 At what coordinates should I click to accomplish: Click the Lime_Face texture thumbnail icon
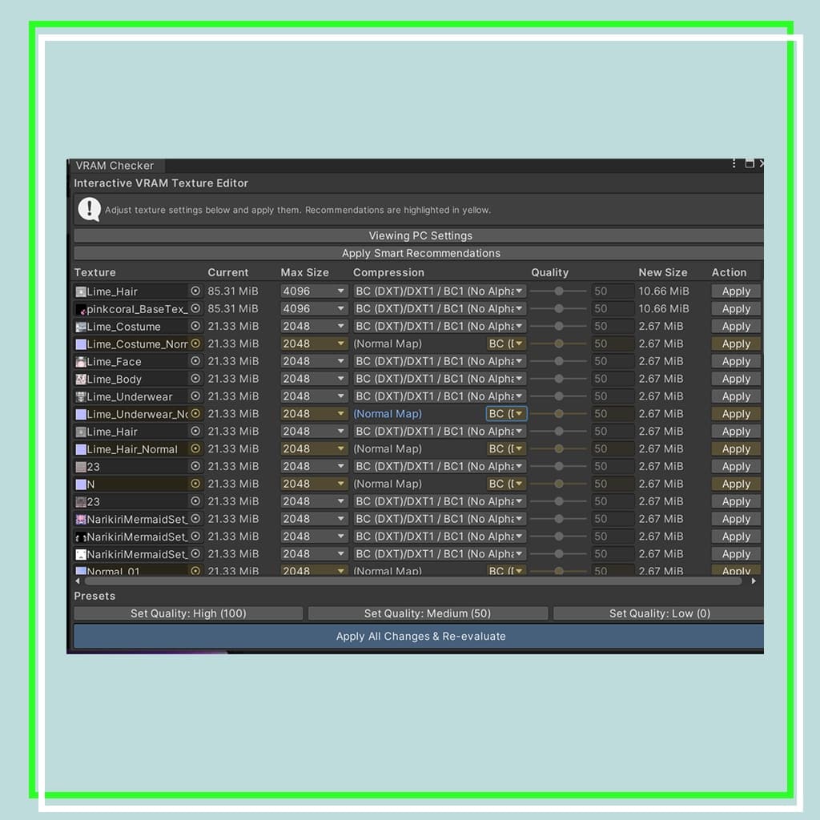[81, 361]
